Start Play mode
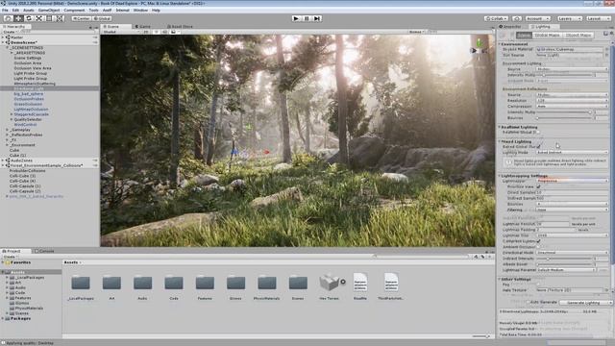The image size is (615, 346). click(296, 18)
